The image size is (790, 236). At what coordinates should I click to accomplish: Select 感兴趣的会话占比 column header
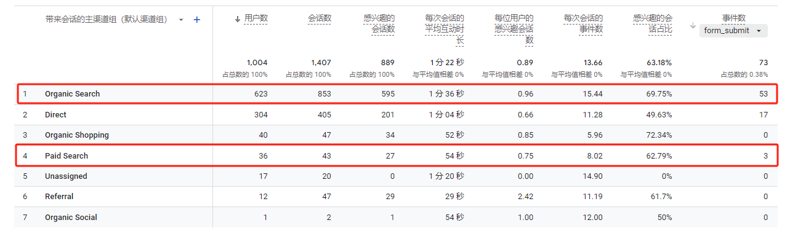click(653, 23)
